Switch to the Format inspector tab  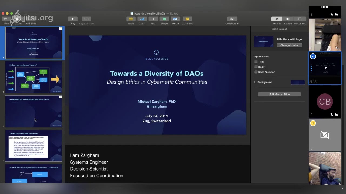[x=277, y=19]
